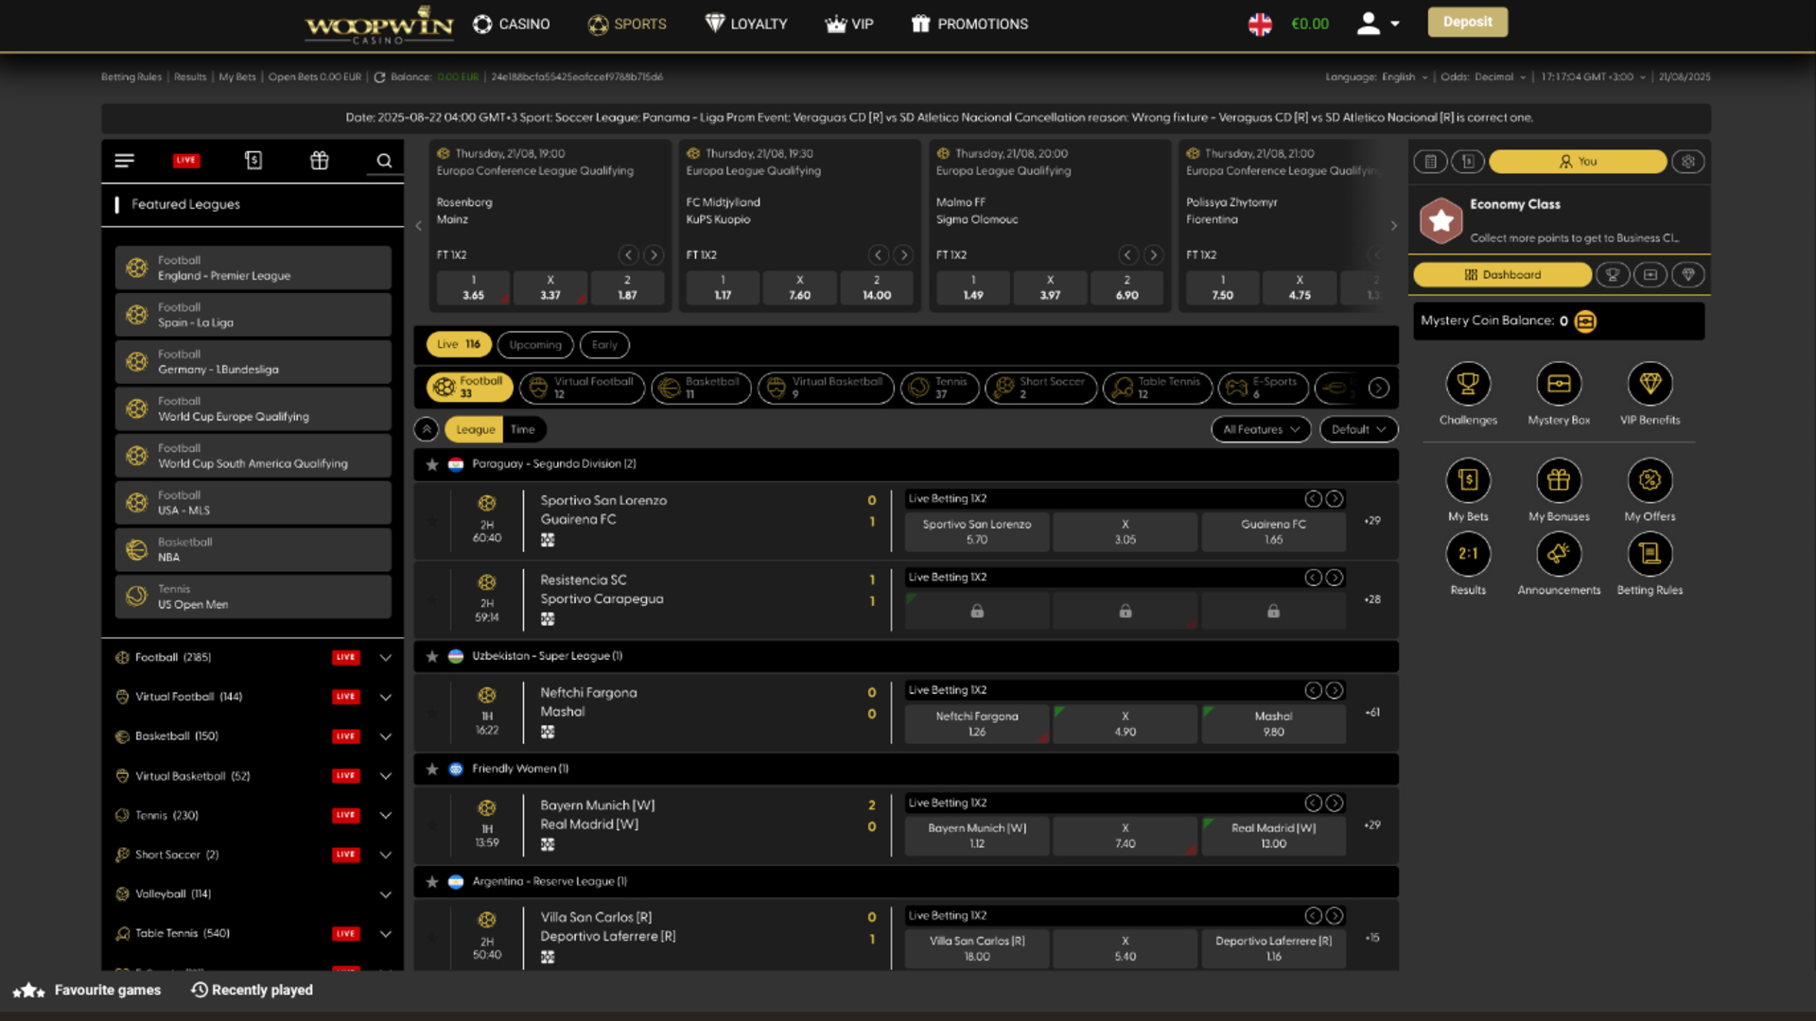Open the All Features dropdown
Image resolution: width=1816 pixels, height=1021 pixels.
point(1260,428)
